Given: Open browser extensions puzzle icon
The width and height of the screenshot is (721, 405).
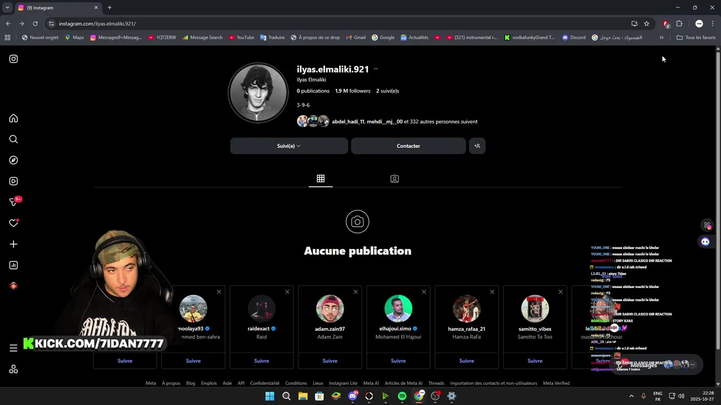Looking at the screenshot, I should tap(679, 24).
